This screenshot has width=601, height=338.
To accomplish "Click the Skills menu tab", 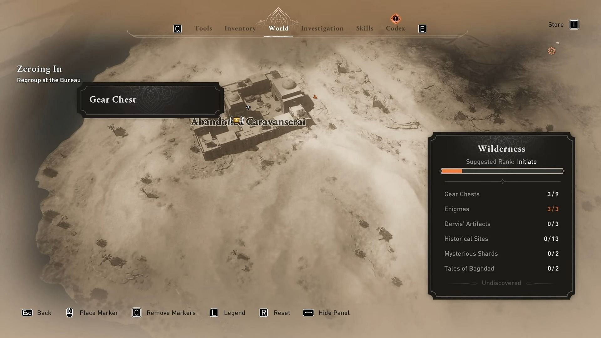I will (x=364, y=28).
